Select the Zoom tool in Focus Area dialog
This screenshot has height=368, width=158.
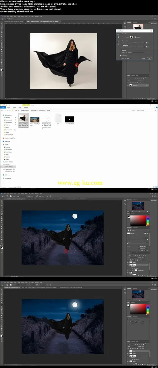click(118, 35)
